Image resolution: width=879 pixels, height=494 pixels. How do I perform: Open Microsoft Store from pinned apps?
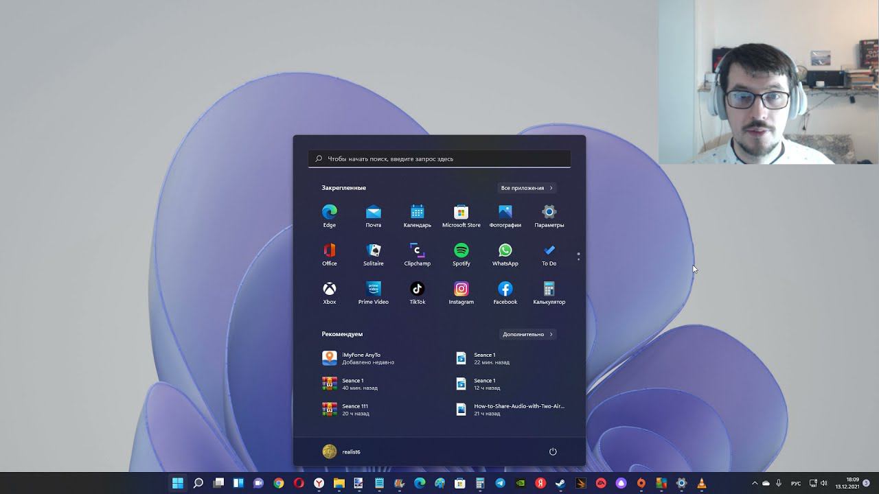[x=461, y=216]
